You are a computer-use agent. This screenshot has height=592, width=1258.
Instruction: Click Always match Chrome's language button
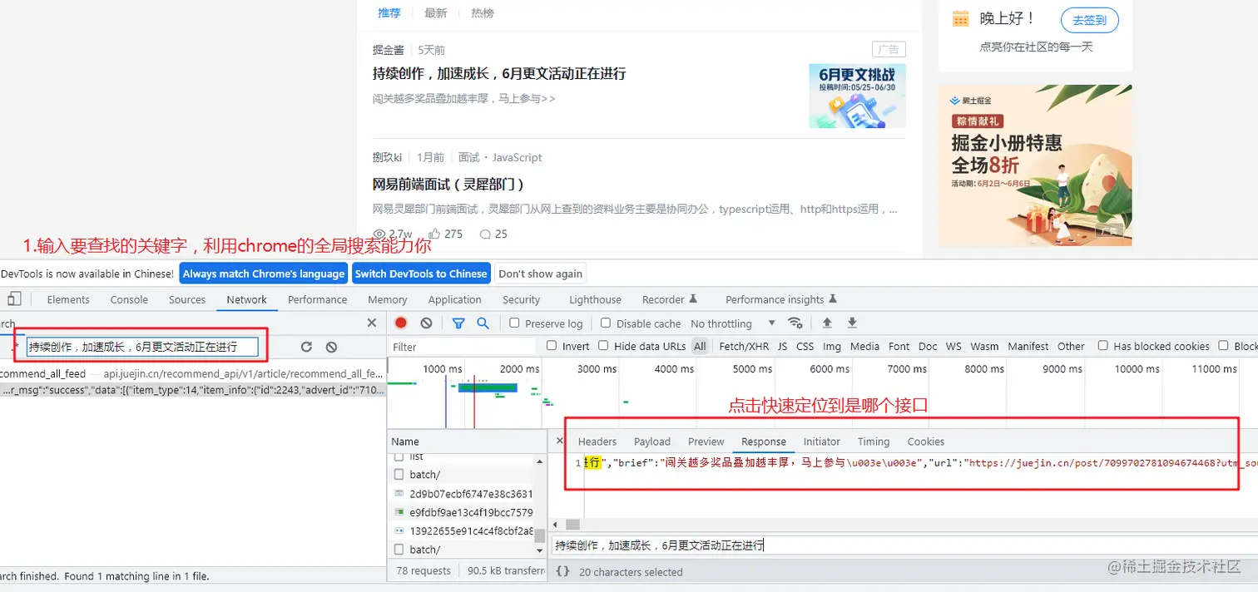click(264, 274)
